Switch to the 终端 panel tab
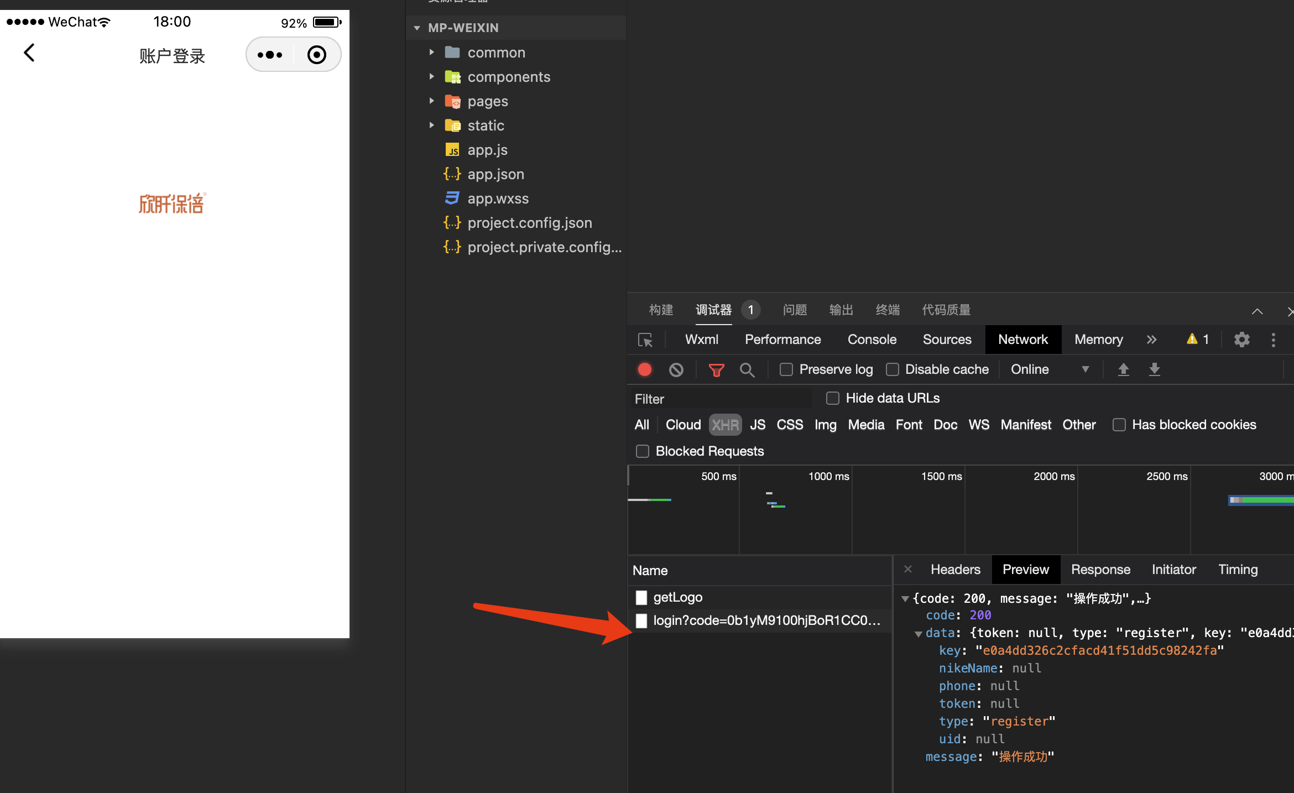This screenshot has width=1294, height=793. 888,310
